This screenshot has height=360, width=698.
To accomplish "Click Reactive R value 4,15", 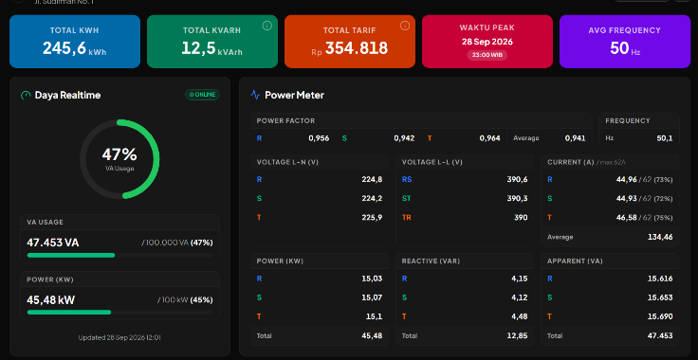I will pyautogui.click(x=520, y=279).
